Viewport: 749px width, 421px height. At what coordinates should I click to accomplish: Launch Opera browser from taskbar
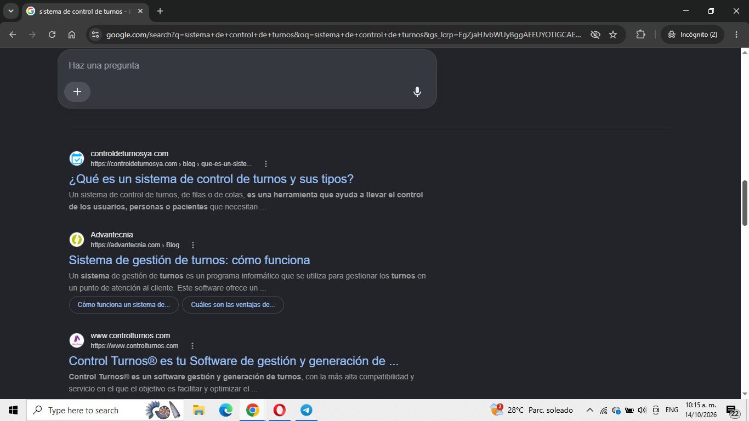tap(279, 410)
